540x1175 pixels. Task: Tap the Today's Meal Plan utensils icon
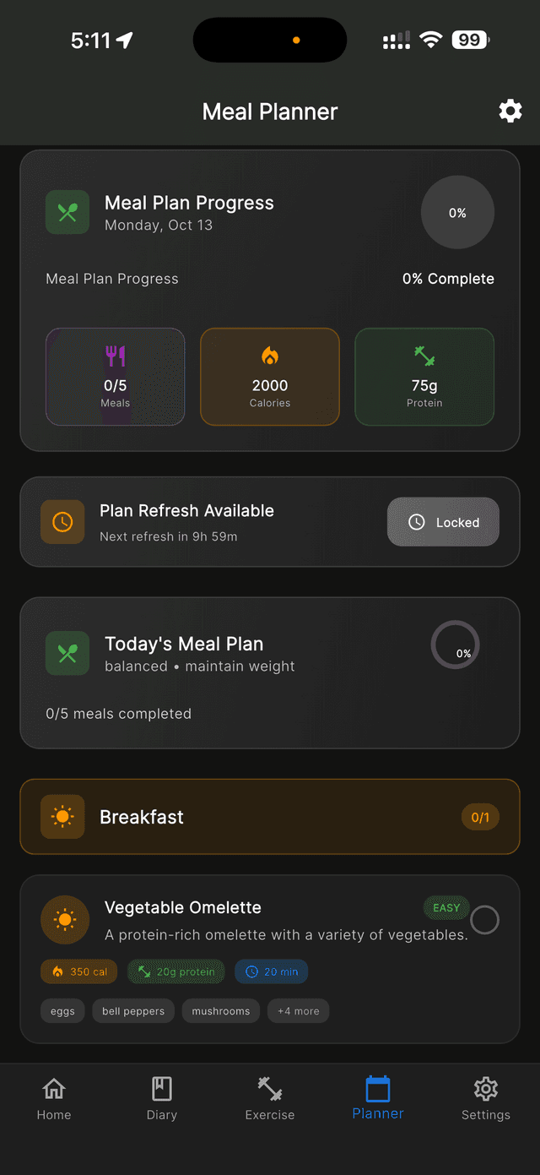point(67,653)
